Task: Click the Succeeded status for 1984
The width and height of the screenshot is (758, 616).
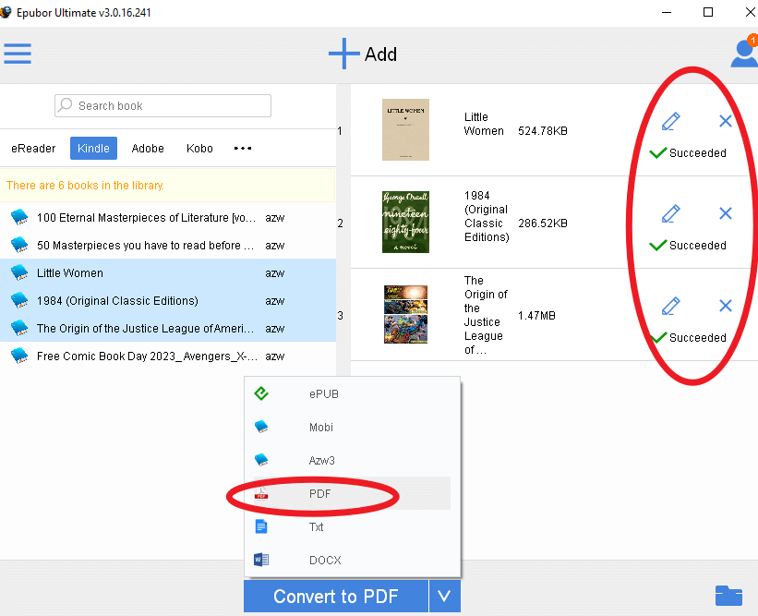Action: tap(688, 245)
